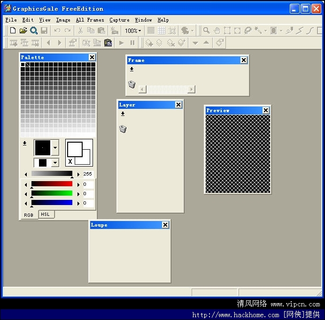
Task: Click the alpha value field showing 255
Action: [88, 174]
